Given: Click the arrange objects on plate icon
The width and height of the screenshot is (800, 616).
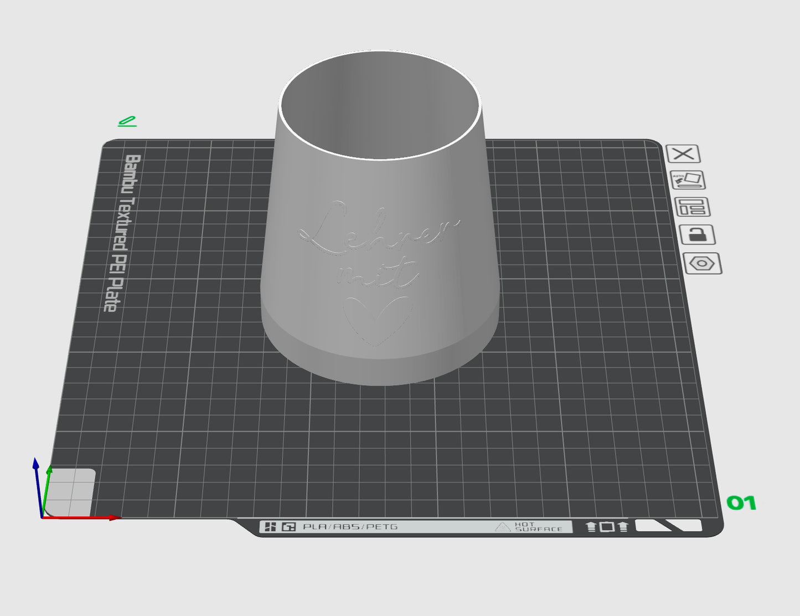Looking at the screenshot, I should (x=692, y=207).
